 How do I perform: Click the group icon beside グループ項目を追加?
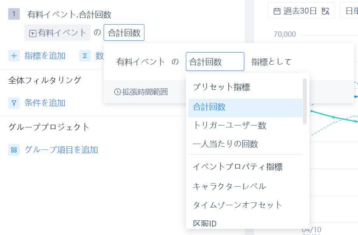point(14,150)
